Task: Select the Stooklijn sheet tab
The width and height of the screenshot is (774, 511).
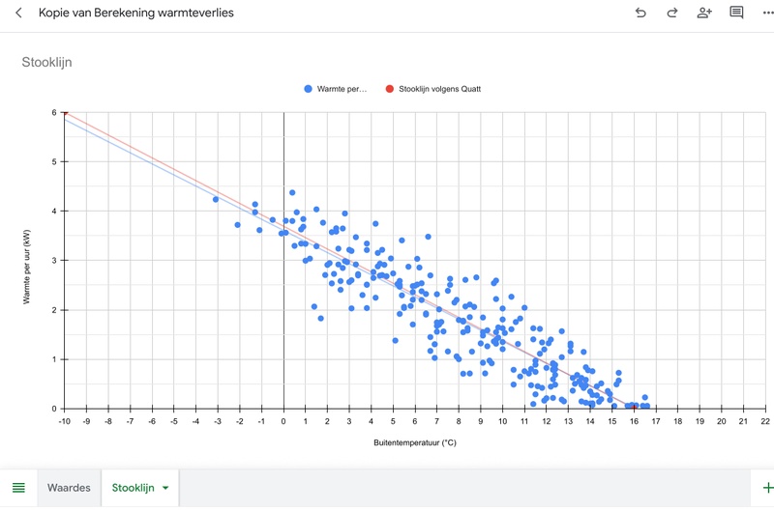Action: point(133,488)
